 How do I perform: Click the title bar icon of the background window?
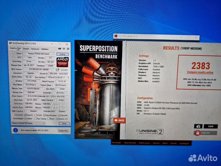pyautogui.click(x=116, y=36)
